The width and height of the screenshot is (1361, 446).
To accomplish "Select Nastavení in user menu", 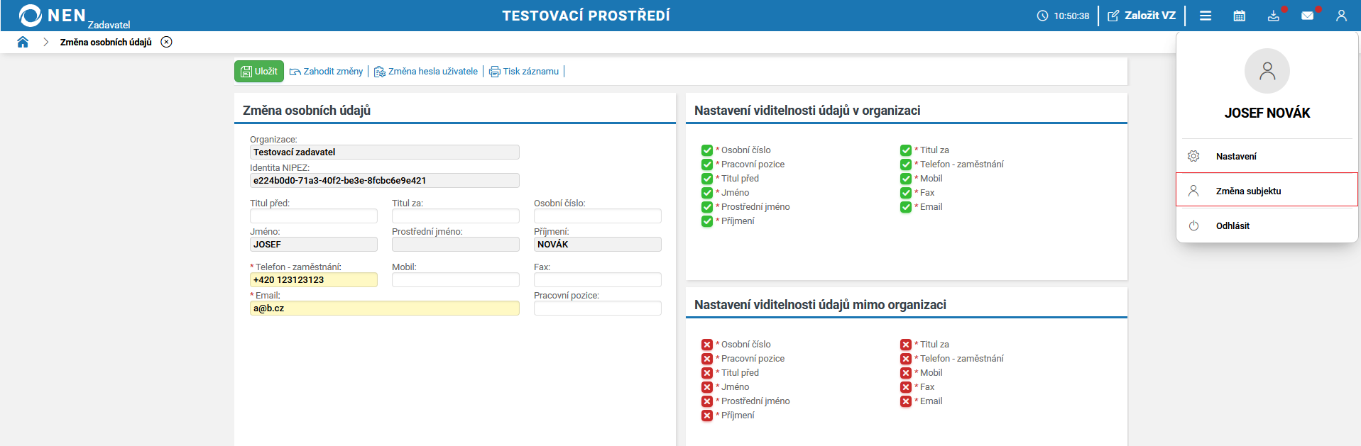I will tap(1267, 156).
